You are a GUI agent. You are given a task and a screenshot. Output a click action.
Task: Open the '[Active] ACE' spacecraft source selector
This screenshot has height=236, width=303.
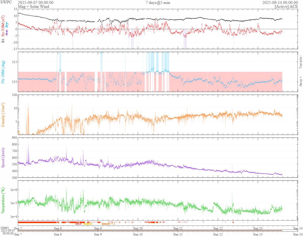point(286,6)
